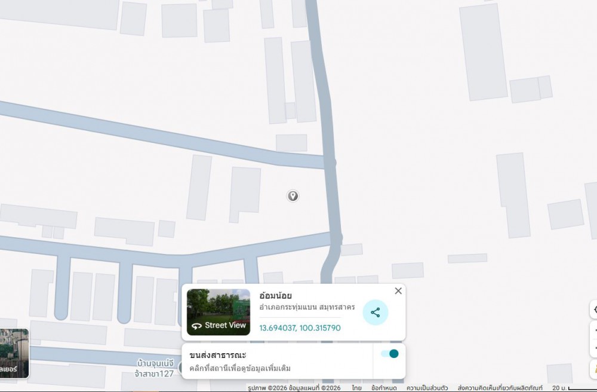Click the Pegman Street View icon

click(594, 367)
